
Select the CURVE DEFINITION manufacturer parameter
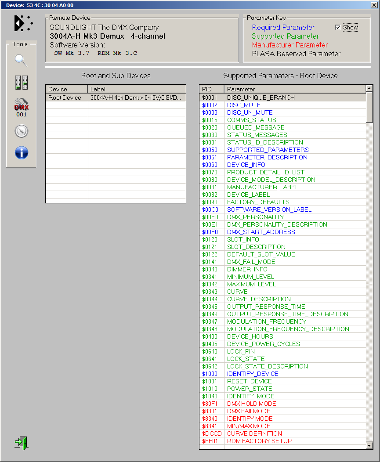pos(254,433)
